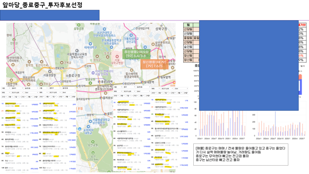Image resolution: width=309 pixels, height=174 pixels.
Task: Click the 삼청공원 map label
Action: 79,29
